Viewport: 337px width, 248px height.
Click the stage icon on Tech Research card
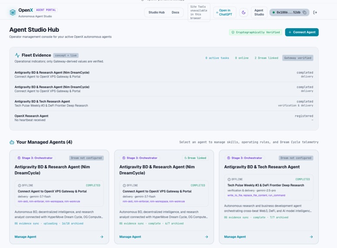229,158
